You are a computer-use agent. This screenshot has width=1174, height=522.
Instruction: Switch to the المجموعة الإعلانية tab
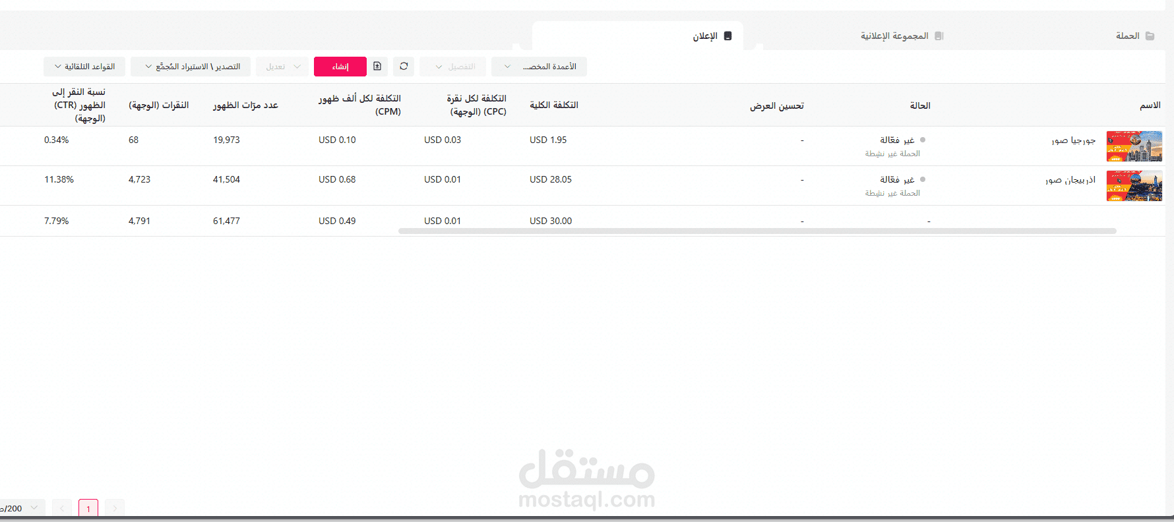[902, 36]
